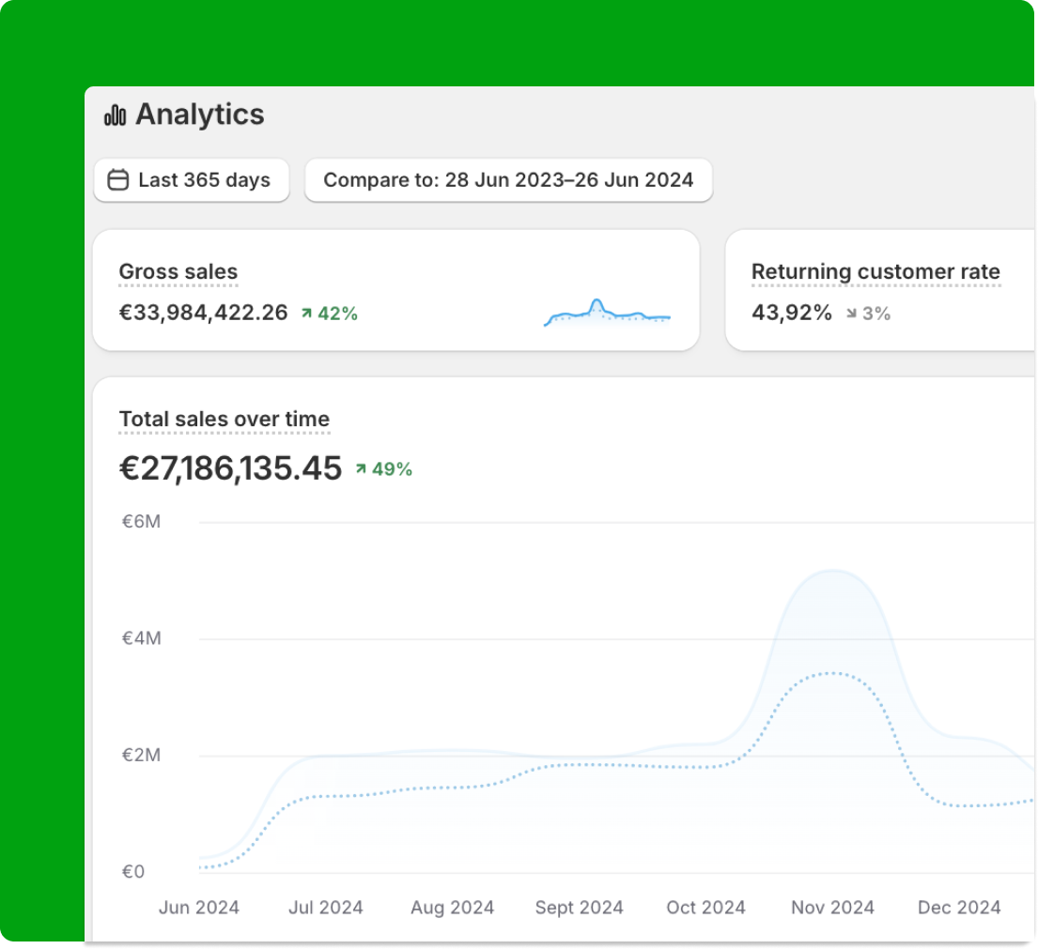Click the dotted comparison line peak in November

tap(833, 673)
